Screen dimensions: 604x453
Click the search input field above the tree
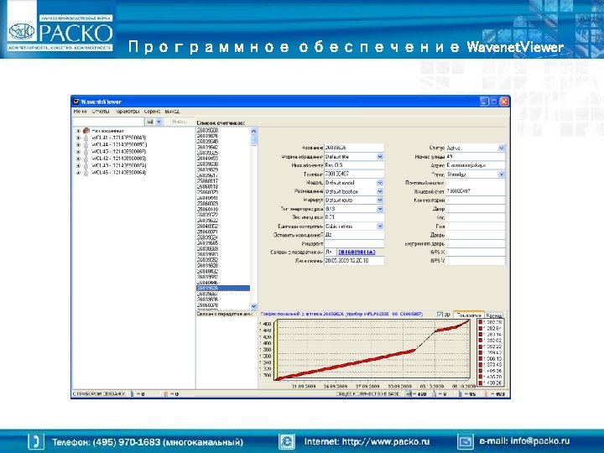[108, 122]
